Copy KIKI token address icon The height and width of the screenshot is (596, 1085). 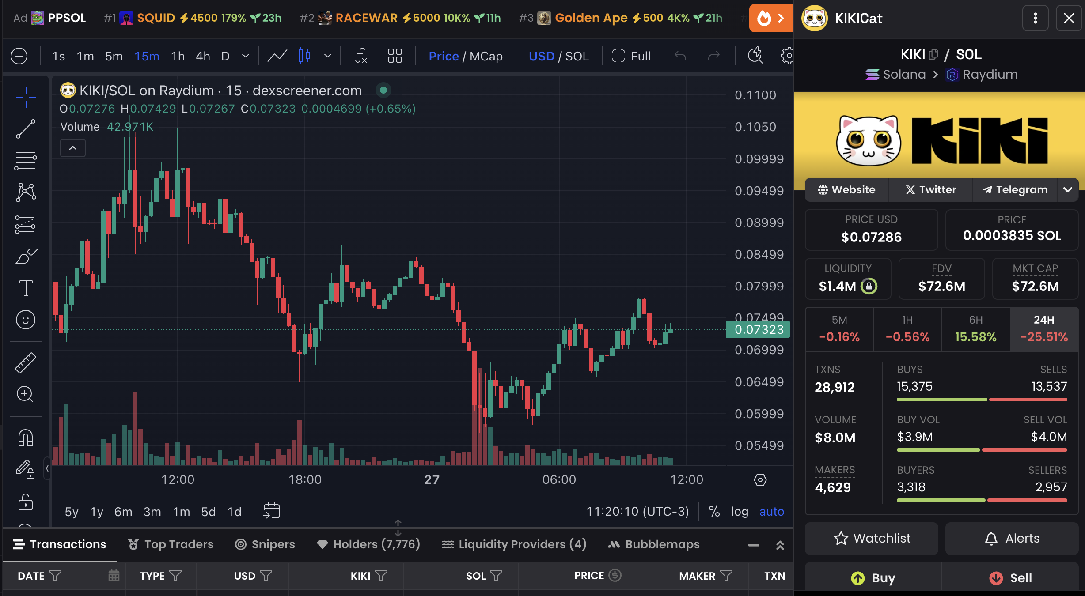(x=933, y=55)
